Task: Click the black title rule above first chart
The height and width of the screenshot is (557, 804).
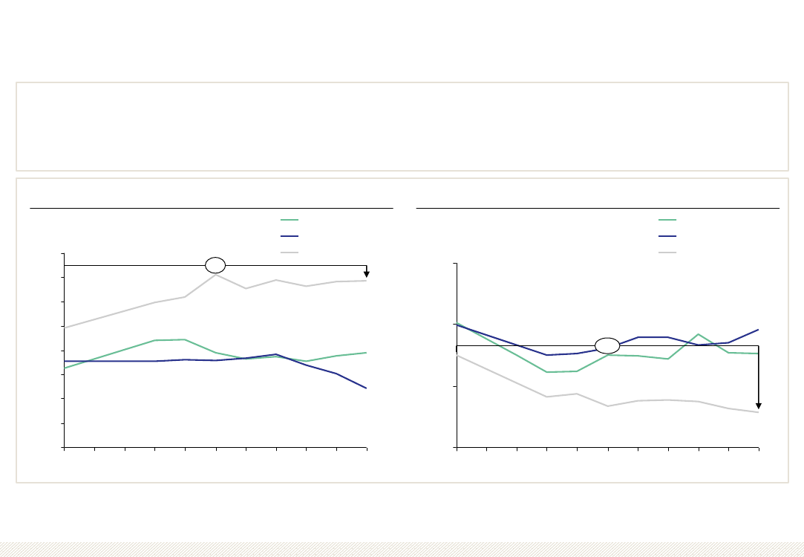Action: pos(212,208)
